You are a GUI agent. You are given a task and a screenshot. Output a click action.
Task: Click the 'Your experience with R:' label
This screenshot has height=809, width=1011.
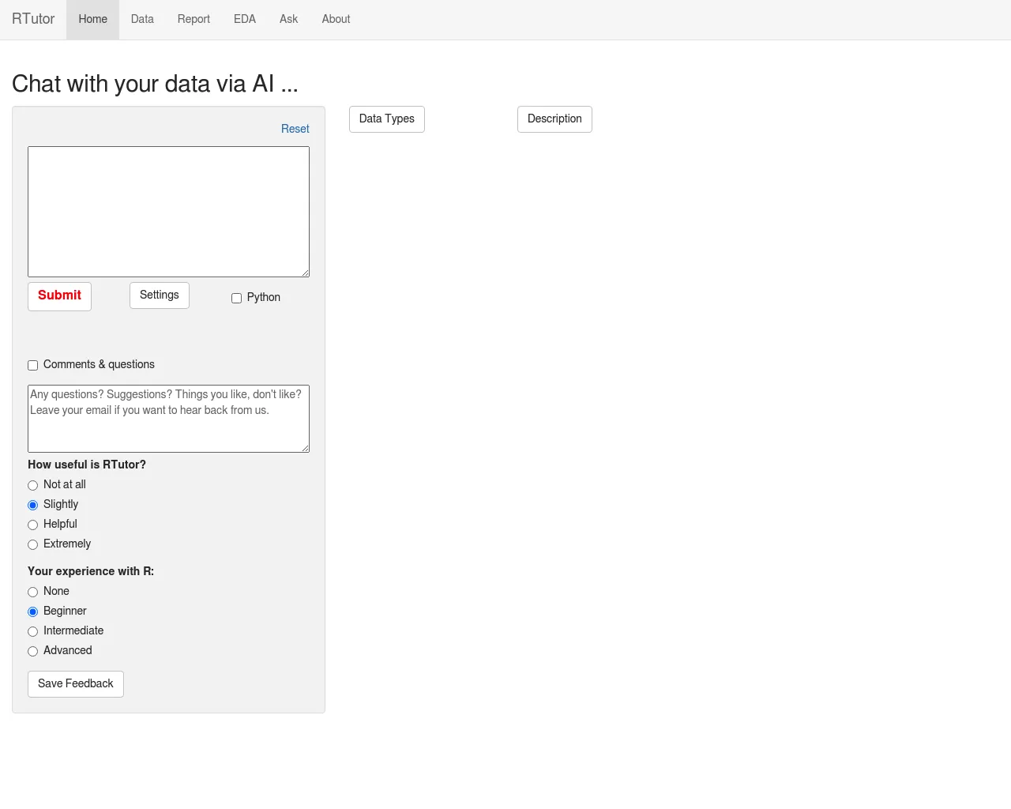pyautogui.click(x=91, y=571)
